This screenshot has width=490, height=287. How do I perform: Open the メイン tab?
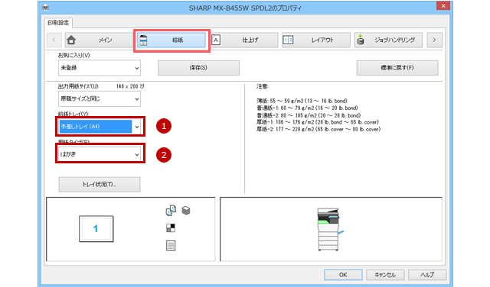click(x=99, y=40)
